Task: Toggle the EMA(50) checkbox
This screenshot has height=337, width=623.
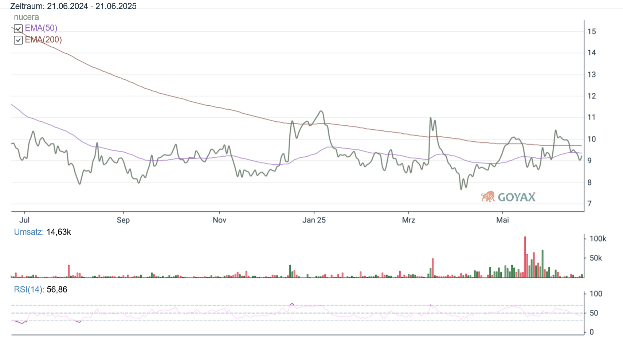Action: [x=18, y=28]
